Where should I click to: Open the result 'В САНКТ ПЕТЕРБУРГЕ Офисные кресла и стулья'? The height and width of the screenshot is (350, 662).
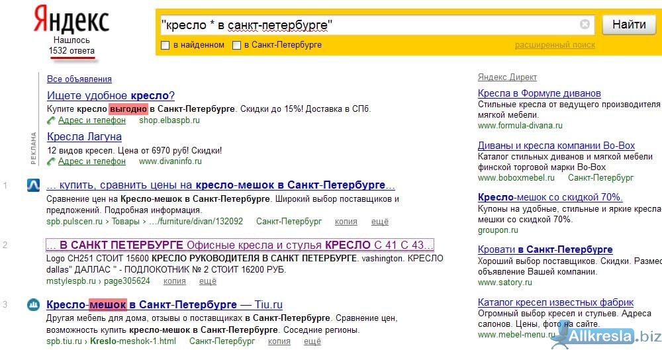coord(240,245)
